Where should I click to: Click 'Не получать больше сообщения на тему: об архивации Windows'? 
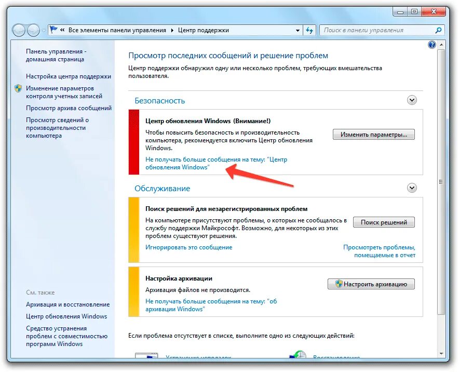[x=211, y=305]
